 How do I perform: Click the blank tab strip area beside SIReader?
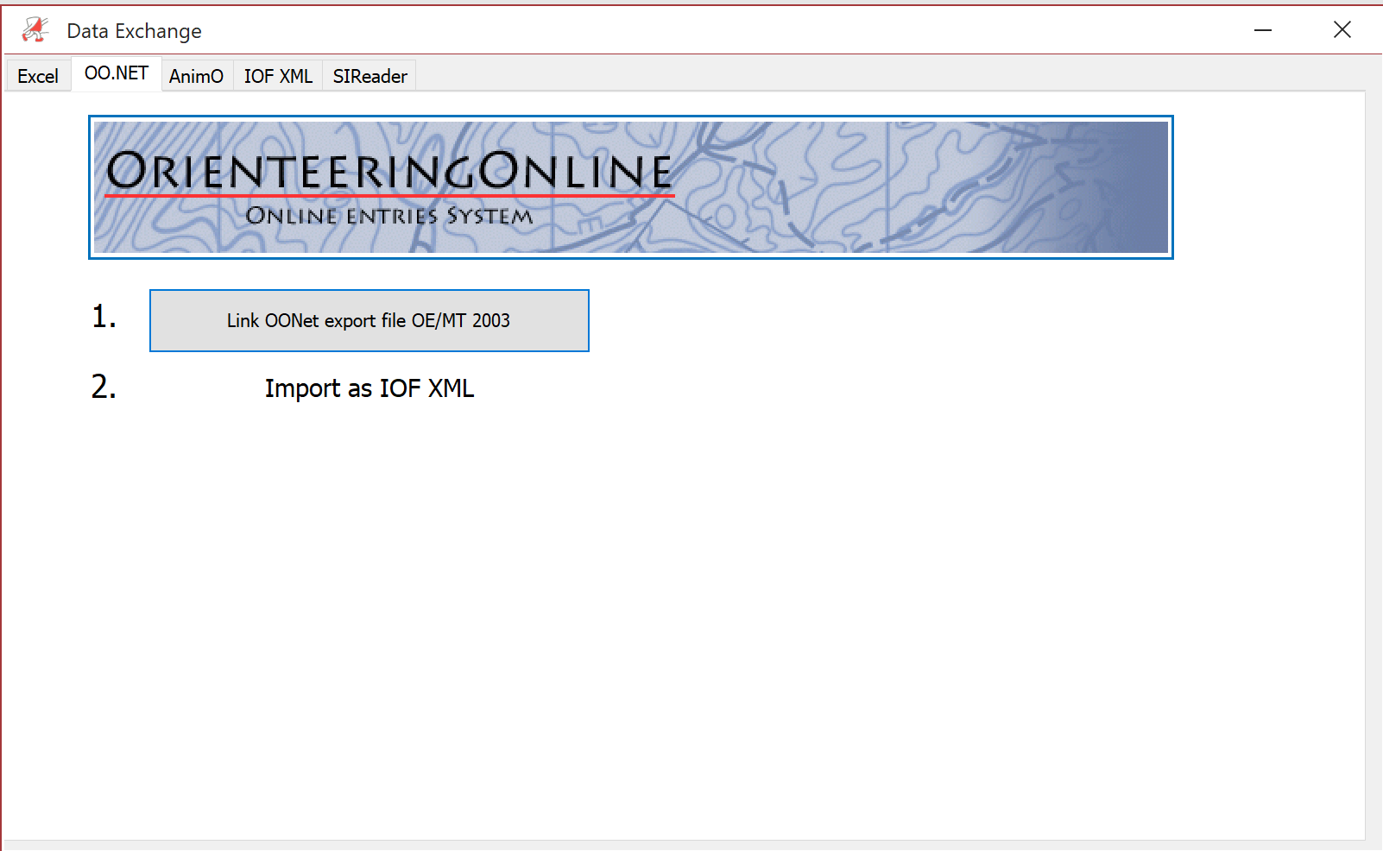pos(889,76)
